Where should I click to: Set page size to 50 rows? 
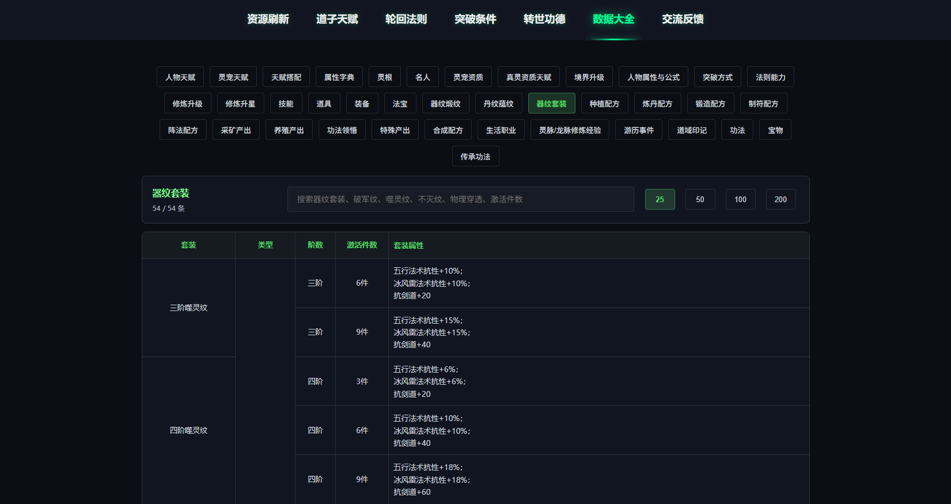700,199
